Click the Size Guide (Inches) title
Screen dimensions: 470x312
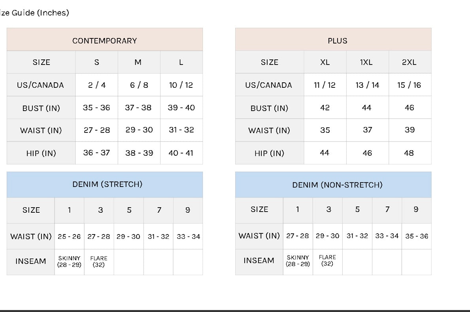34,13
